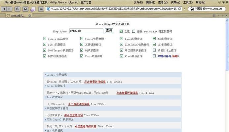Go forward with the Forward arrow
Viewport: 229px width, 132px height.
coord(9,9)
